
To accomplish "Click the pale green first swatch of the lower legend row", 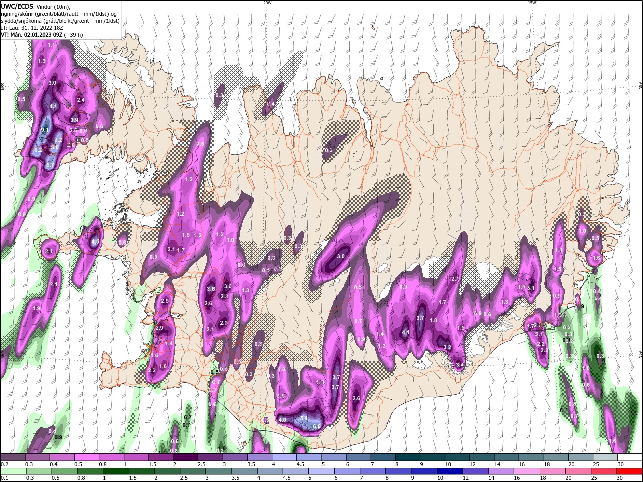I will pos(13,471).
